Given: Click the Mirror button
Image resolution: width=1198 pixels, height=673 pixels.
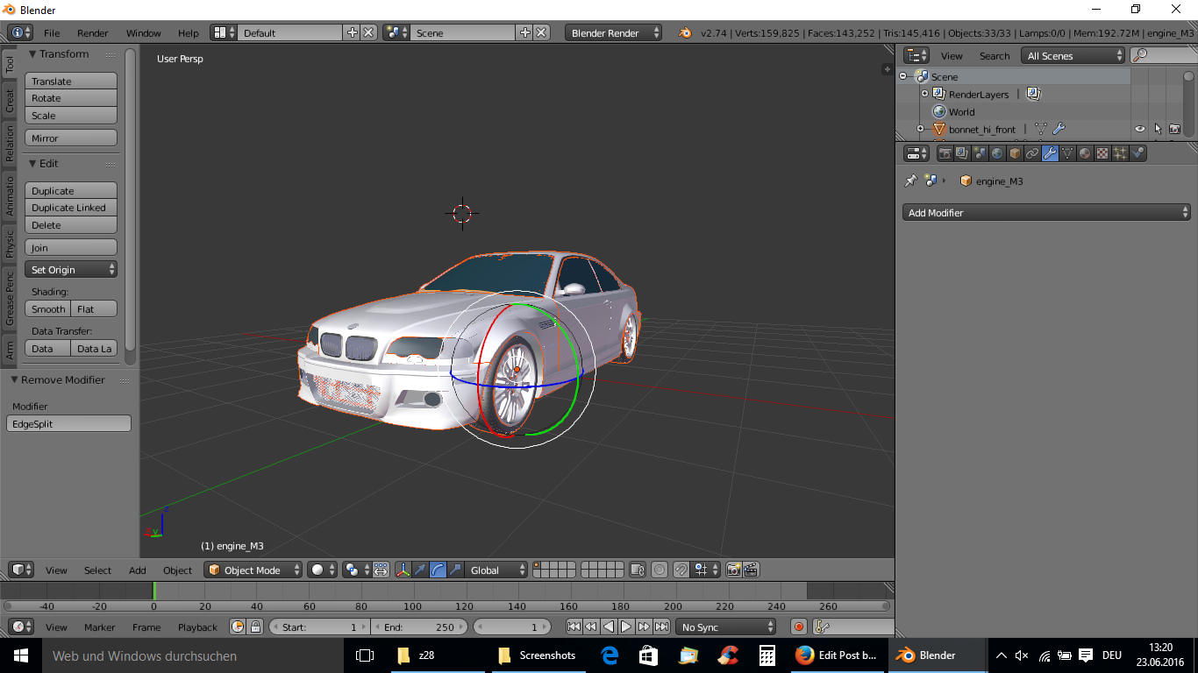Looking at the screenshot, I should 71,138.
